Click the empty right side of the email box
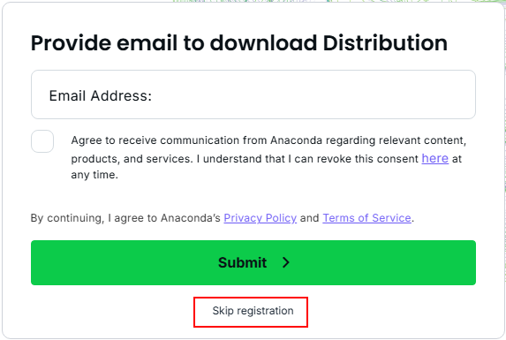The width and height of the screenshot is (506, 340). pyautogui.click(x=355, y=94)
